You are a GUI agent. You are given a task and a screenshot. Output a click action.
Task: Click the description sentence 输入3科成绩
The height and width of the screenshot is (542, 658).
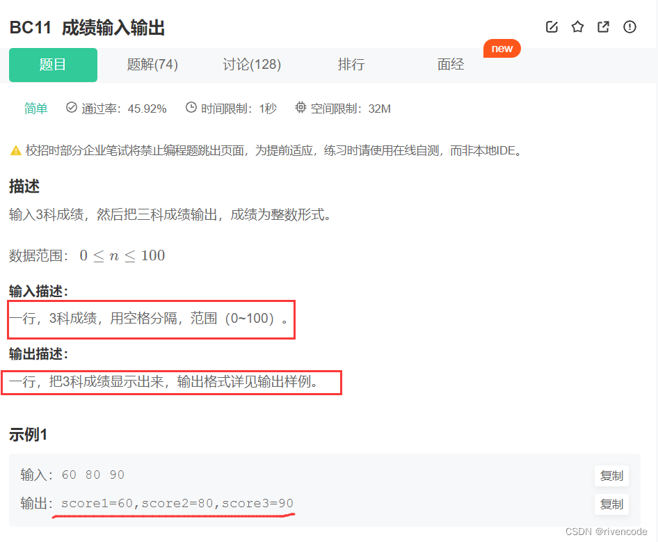tap(170, 214)
